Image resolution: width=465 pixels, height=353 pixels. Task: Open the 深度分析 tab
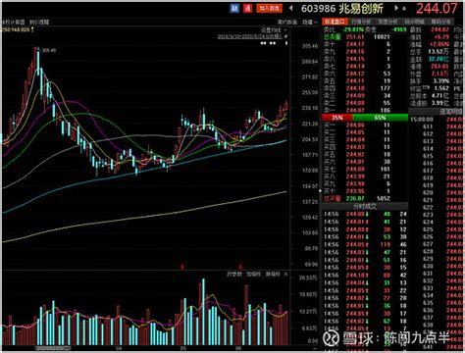pos(387,22)
